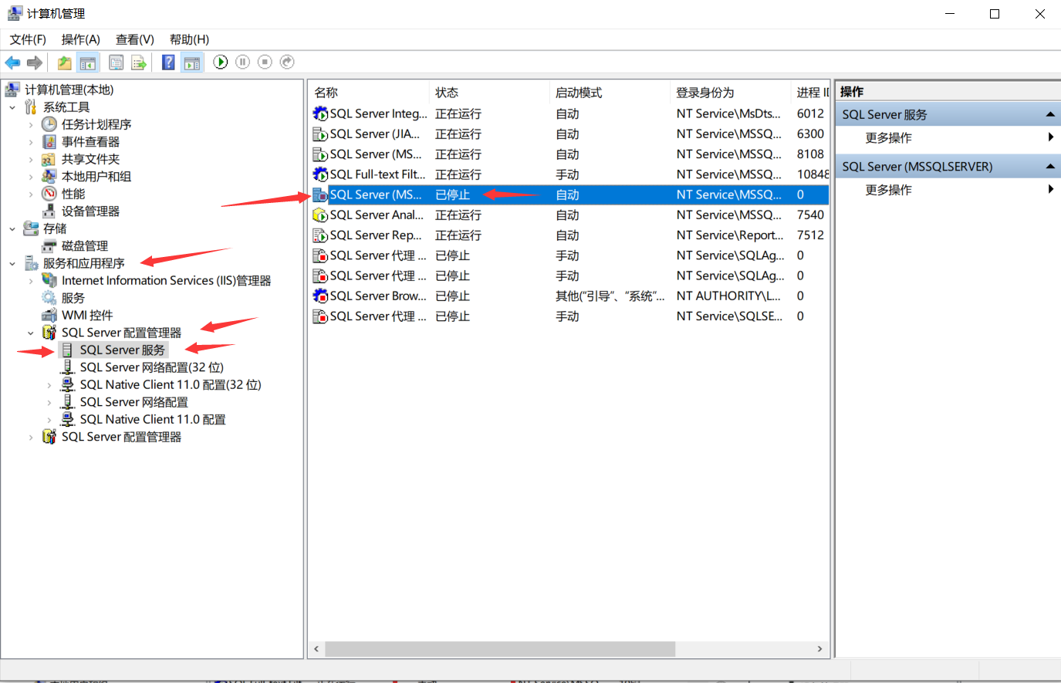
Task: Expand the SQL Server 网络配置 node arrow
Action: [49, 402]
